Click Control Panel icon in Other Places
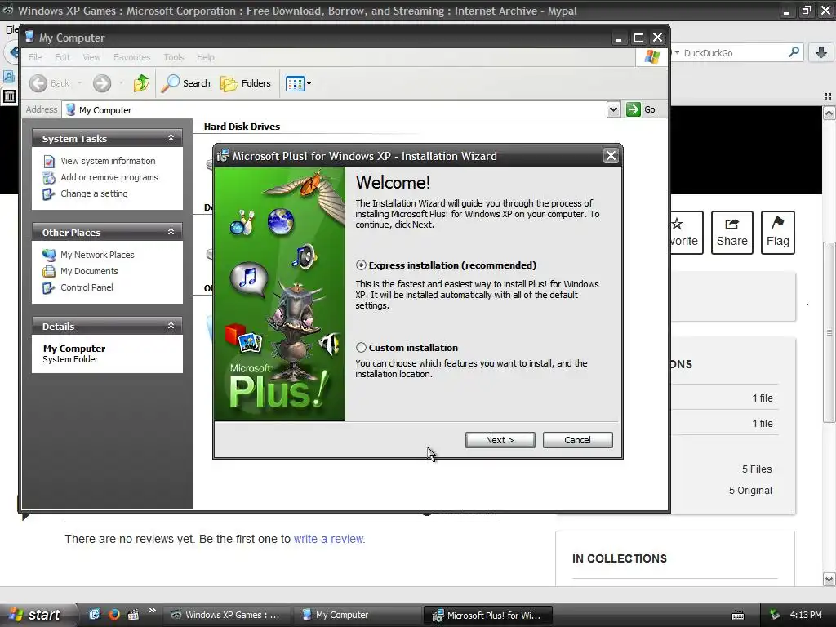The height and width of the screenshot is (627, 836). point(48,288)
